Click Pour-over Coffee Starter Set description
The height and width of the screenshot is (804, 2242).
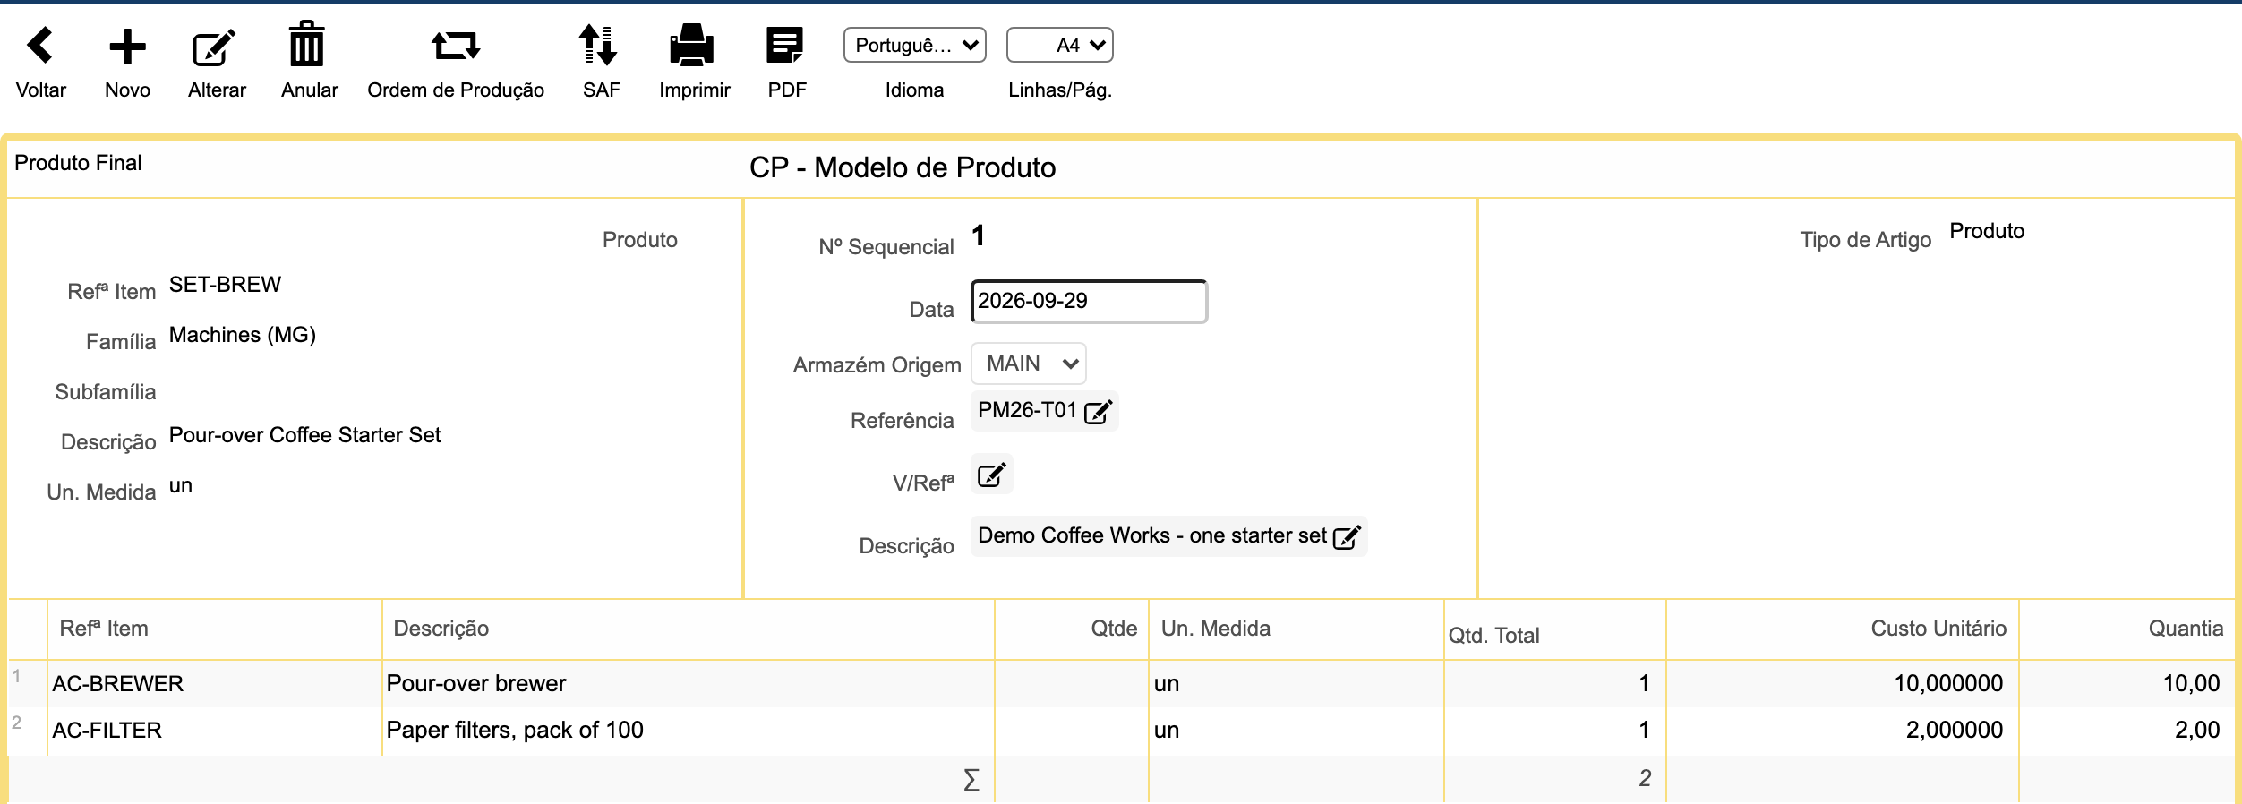click(x=304, y=435)
